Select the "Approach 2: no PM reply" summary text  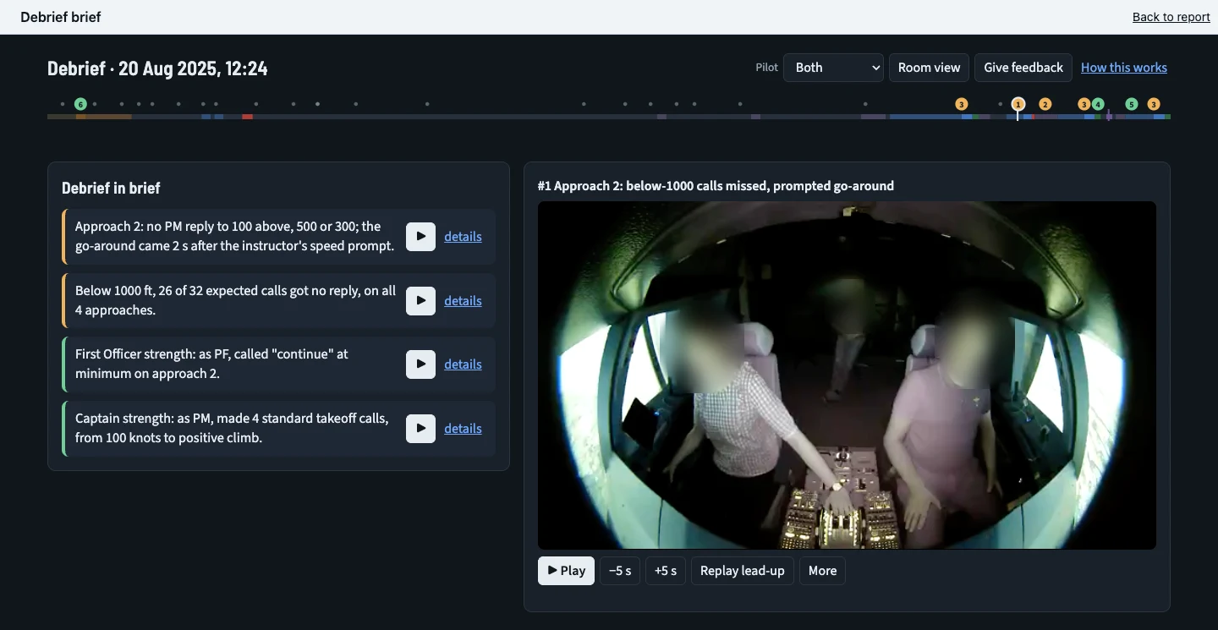(x=234, y=237)
